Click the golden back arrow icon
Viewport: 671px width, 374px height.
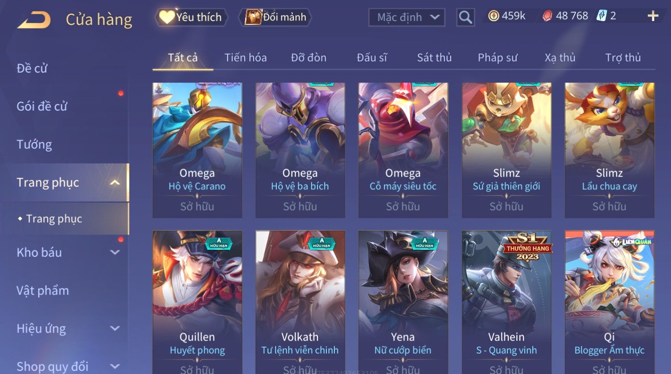point(34,20)
